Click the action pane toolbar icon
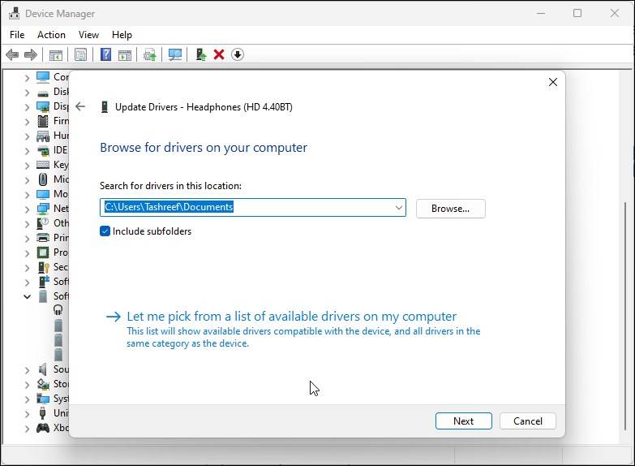The height and width of the screenshot is (466, 635). click(125, 54)
